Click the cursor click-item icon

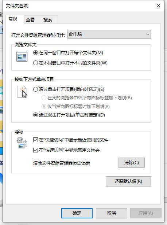point(22,92)
